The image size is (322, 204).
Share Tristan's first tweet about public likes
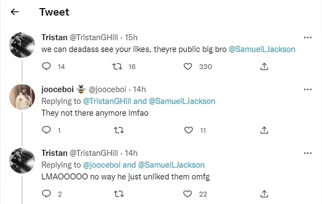[x=264, y=66]
